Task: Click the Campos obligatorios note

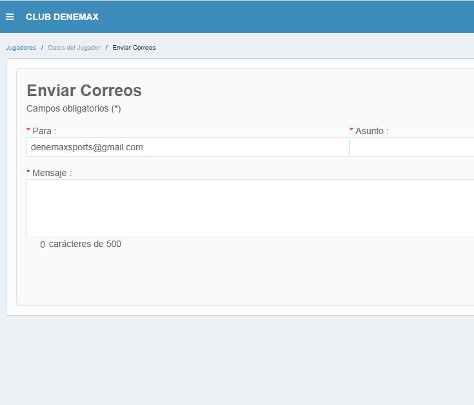Action: tap(68, 108)
